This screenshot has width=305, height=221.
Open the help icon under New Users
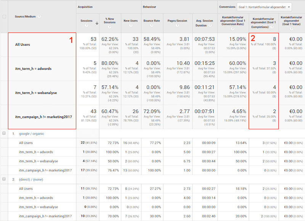(x=131, y=25)
